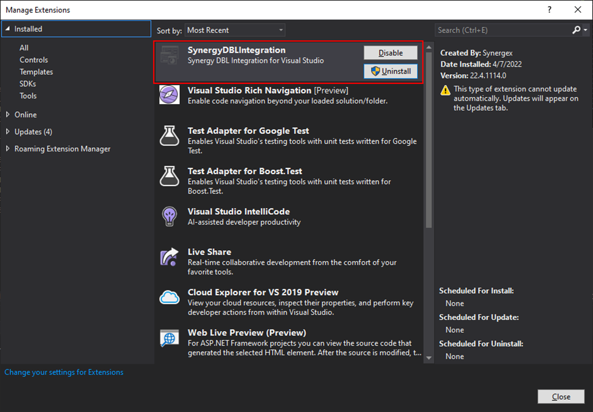Viewport: 593px width, 412px height.
Task: Click the Scheduled For Uninstall label
Action: point(481,344)
